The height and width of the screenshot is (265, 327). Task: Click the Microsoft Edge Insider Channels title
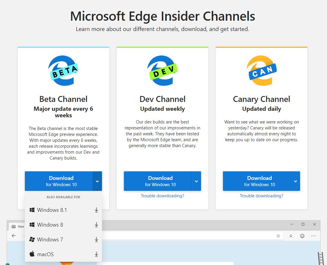tap(163, 16)
